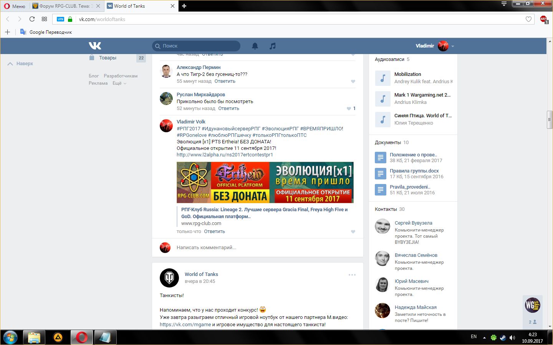Open a new browser tab with plus
This screenshot has width=553, height=345.
coord(184,6)
